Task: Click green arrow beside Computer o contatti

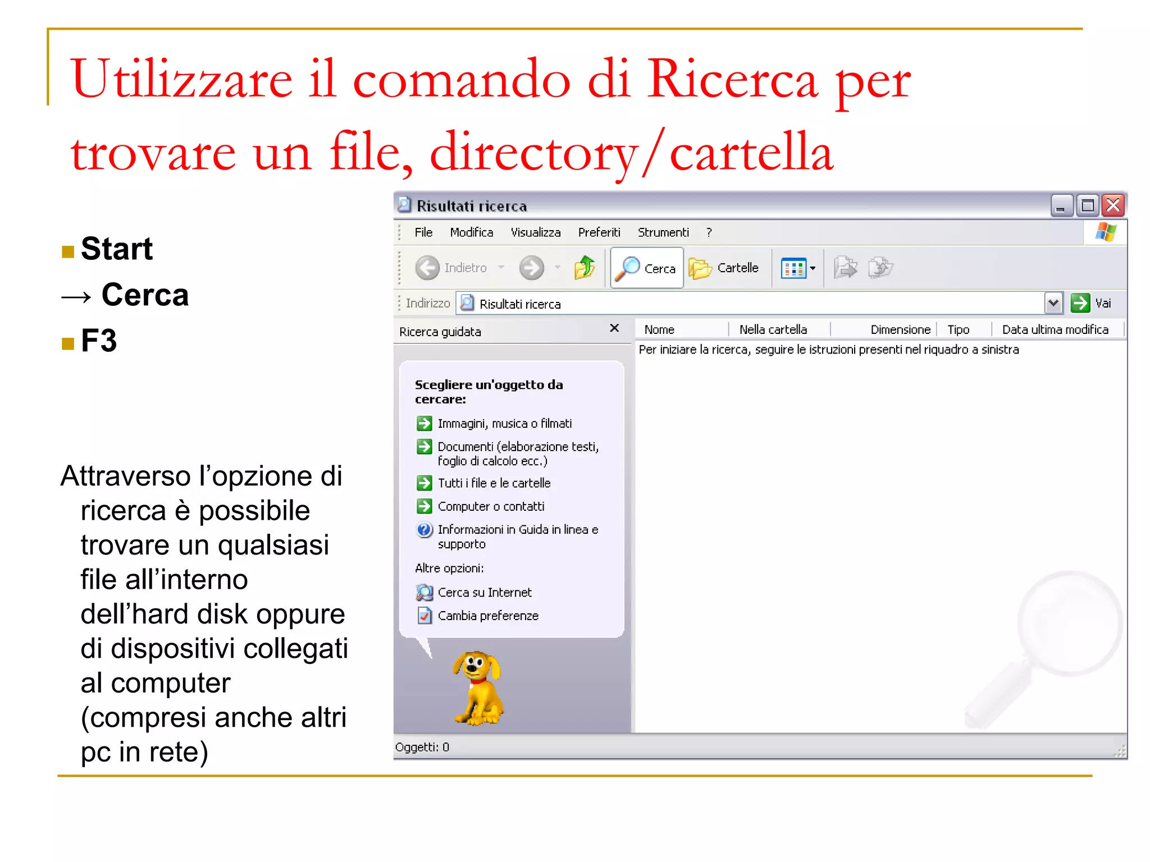Action: (x=424, y=506)
